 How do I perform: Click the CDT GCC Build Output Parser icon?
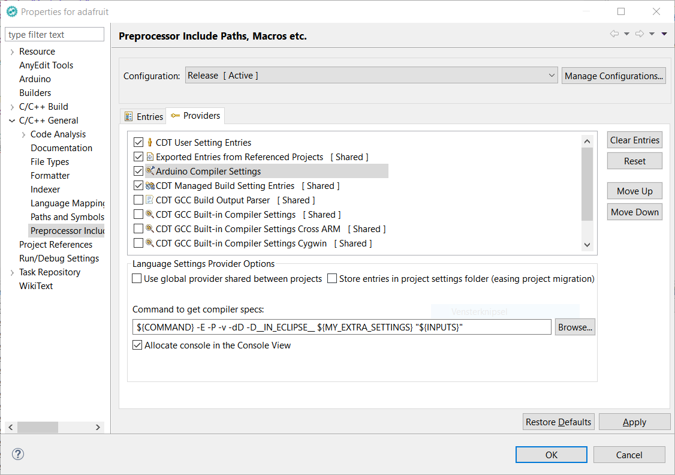point(150,200)
